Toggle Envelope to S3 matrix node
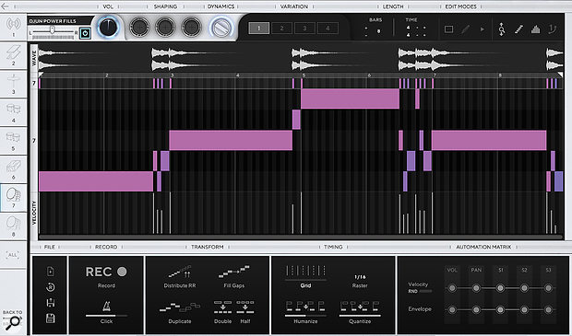Viewport: 572px width, 336px height. 548,310
